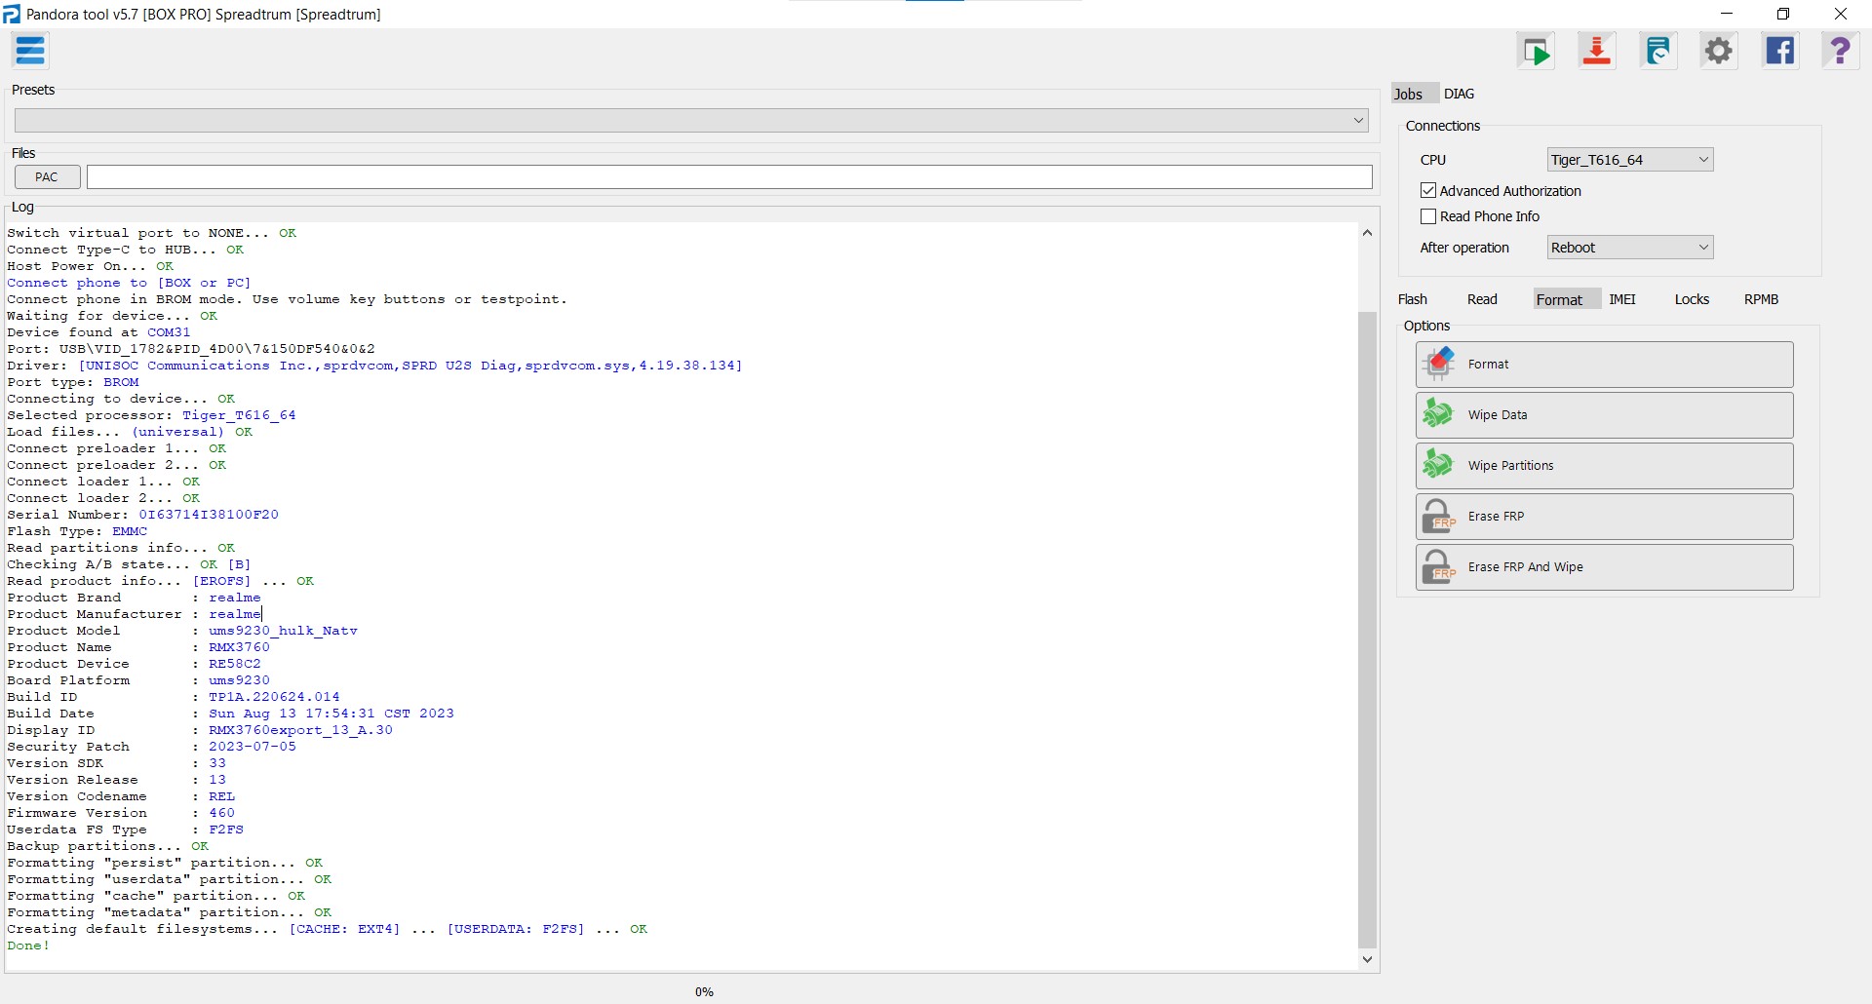Click the Erase FRP button
This screenshot has width=1872, height=1004.
point(1604,517)
